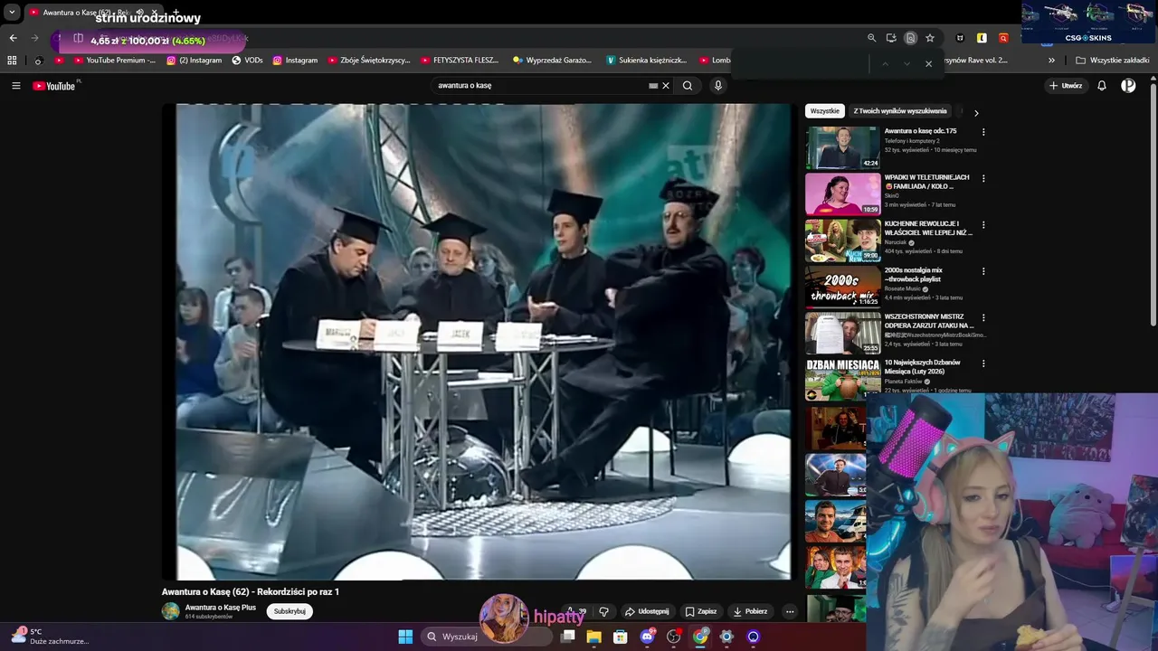Open YouTube notifications bell
This screenshot has height=651, width=1158.
click(1102, 86)
